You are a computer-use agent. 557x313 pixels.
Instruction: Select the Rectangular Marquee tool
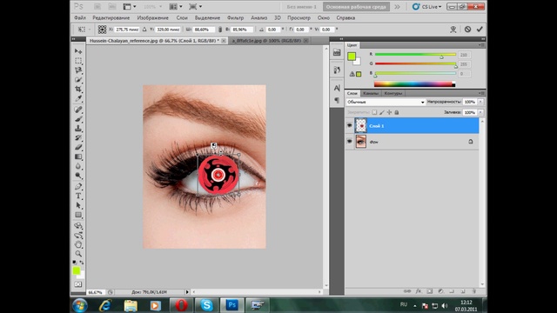(x=78, y=61)
